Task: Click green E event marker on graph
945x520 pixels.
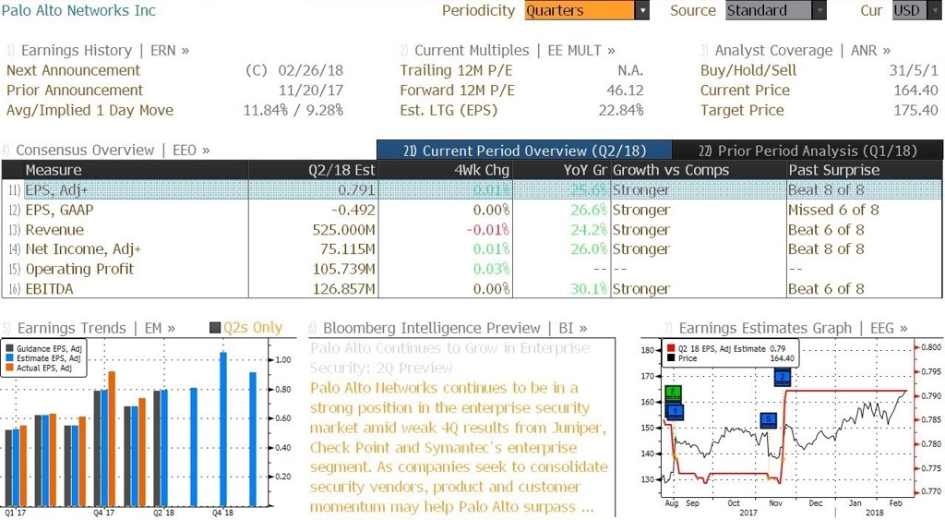Action: click(x=674, y=393)
